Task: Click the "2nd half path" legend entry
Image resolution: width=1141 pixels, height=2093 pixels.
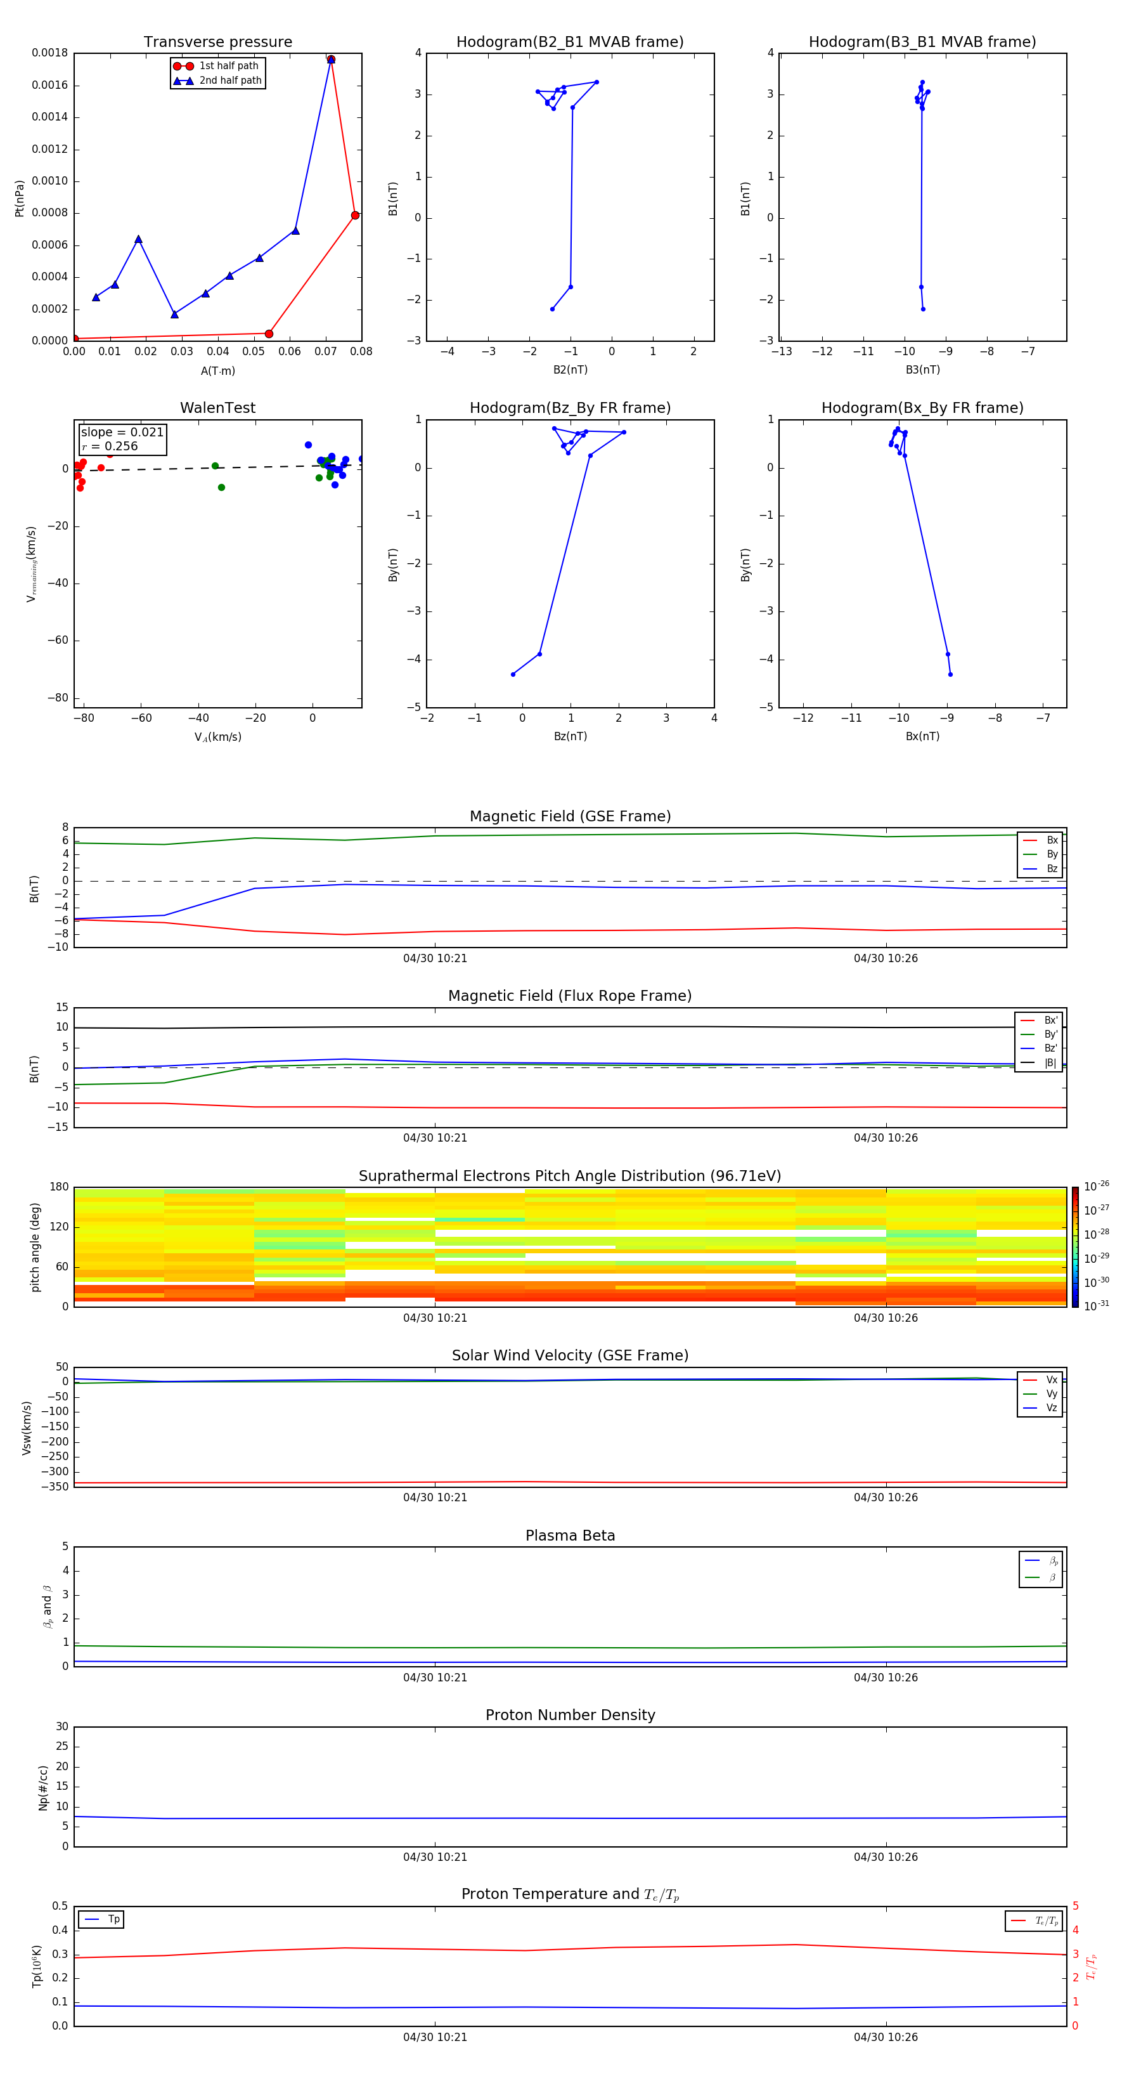Action: point(217,81)
